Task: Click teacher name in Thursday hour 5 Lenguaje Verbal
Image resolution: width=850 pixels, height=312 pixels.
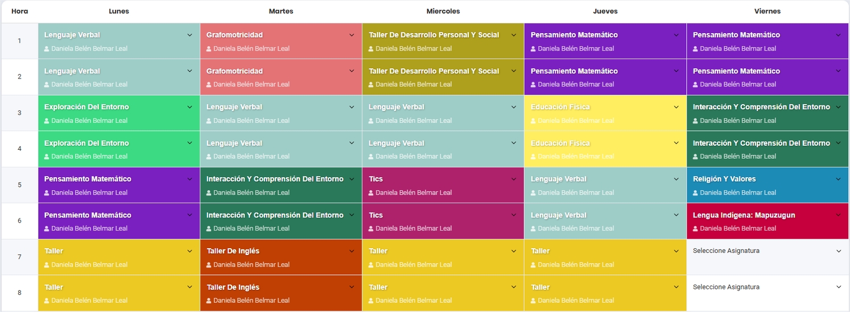Action: [x=576, y=193]
